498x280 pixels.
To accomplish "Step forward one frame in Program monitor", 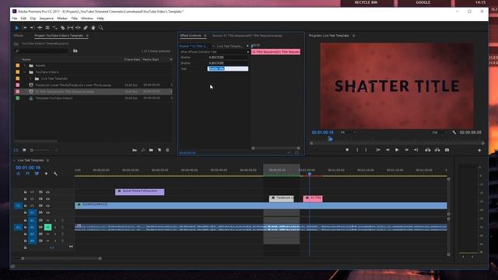I will pos(406,150).
